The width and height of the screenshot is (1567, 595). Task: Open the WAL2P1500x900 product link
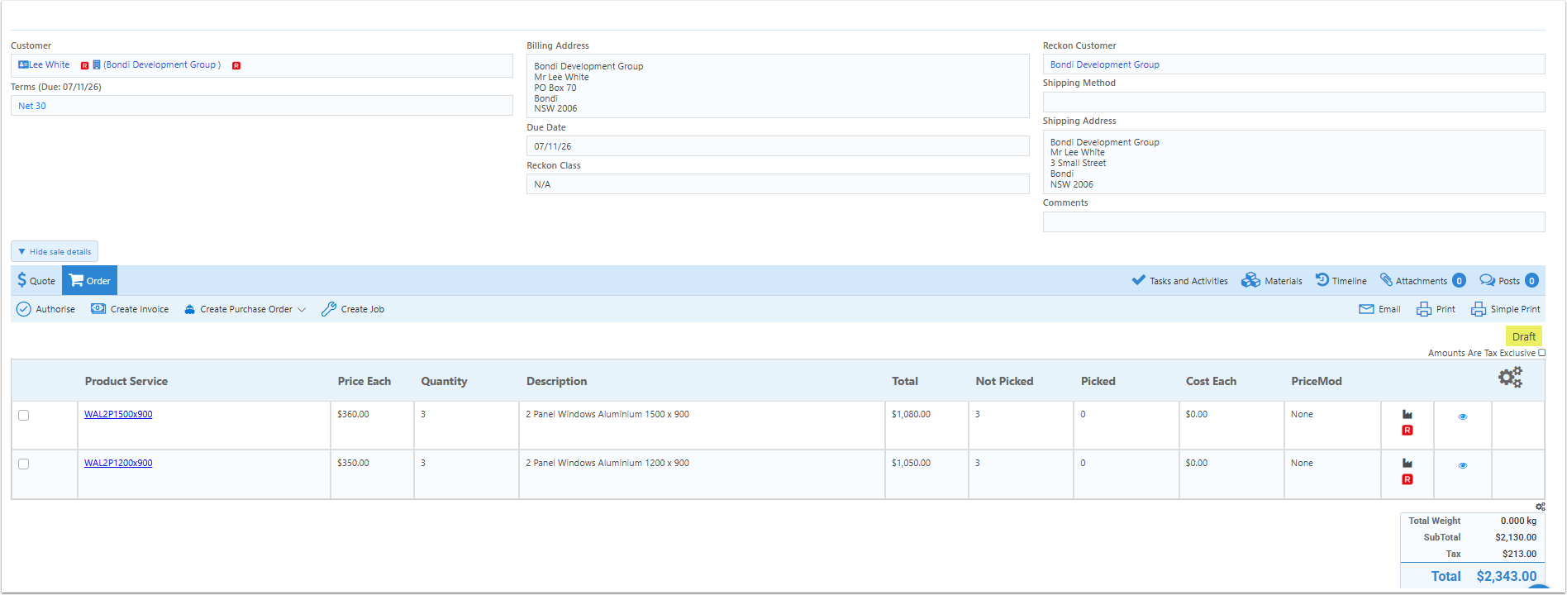tap(118, 414)
